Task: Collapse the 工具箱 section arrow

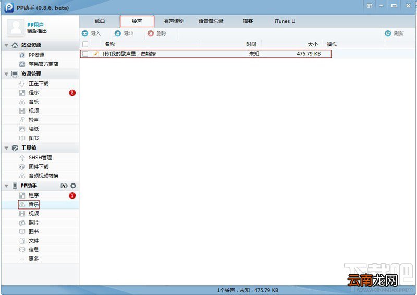Action: 6,148
